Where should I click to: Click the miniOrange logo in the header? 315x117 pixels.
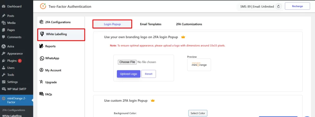[43, 6]
